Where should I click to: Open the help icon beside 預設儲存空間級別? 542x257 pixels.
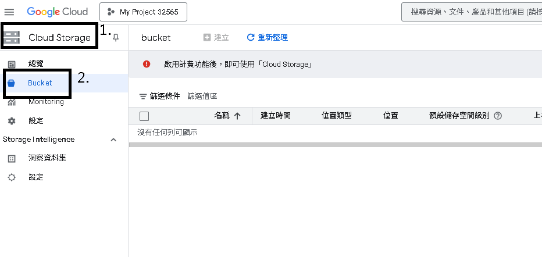click(498, 116)
